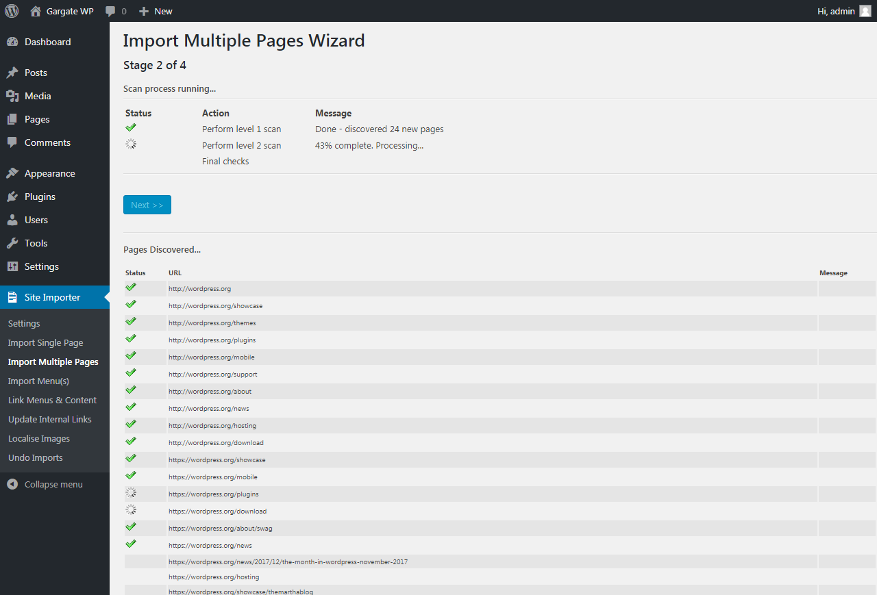The image size is (877, 595).
Task: Select Import Multiple Pages submenu link
Action: 53,362
